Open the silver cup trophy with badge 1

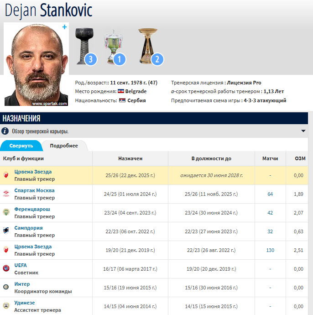115,47
